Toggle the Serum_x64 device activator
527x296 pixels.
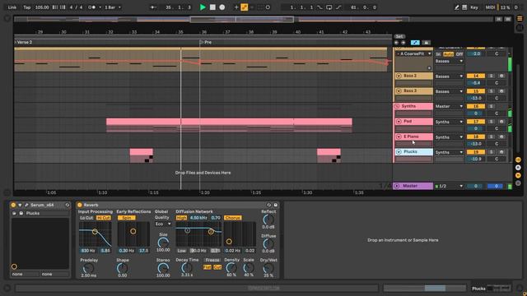(13, 205)
